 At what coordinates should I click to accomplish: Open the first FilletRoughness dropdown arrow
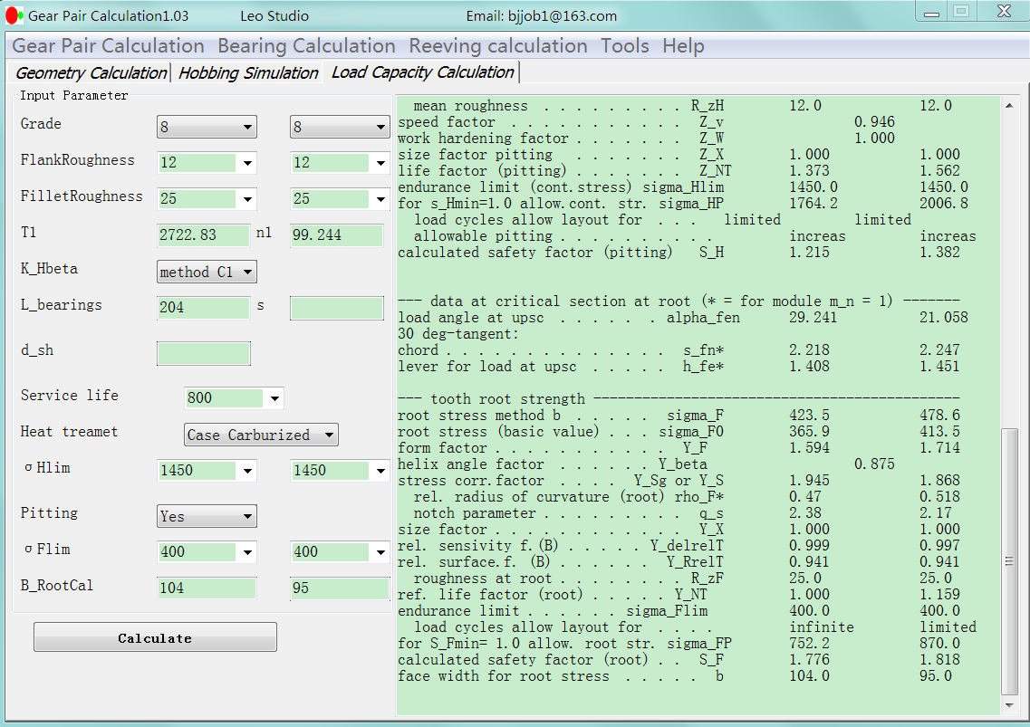(247, 199)
